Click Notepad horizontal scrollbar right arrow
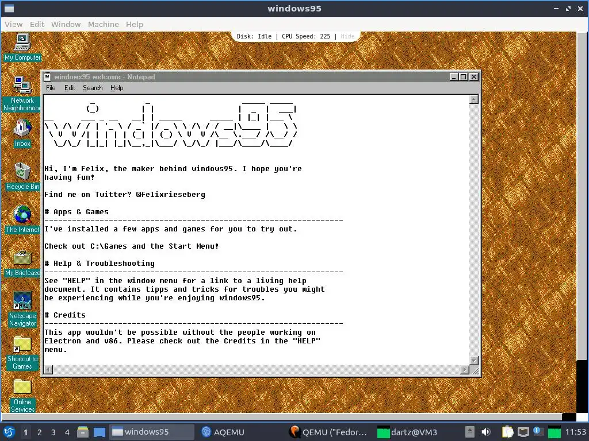This screenshot has height=441, width=589. tap(465, 370)
